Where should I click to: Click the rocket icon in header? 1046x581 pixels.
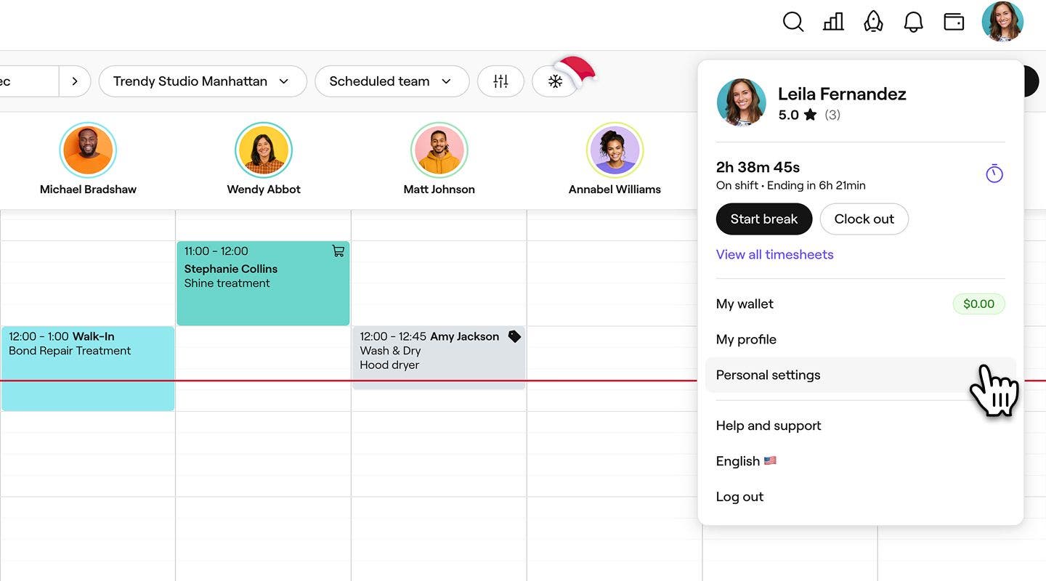click(873, 22)
